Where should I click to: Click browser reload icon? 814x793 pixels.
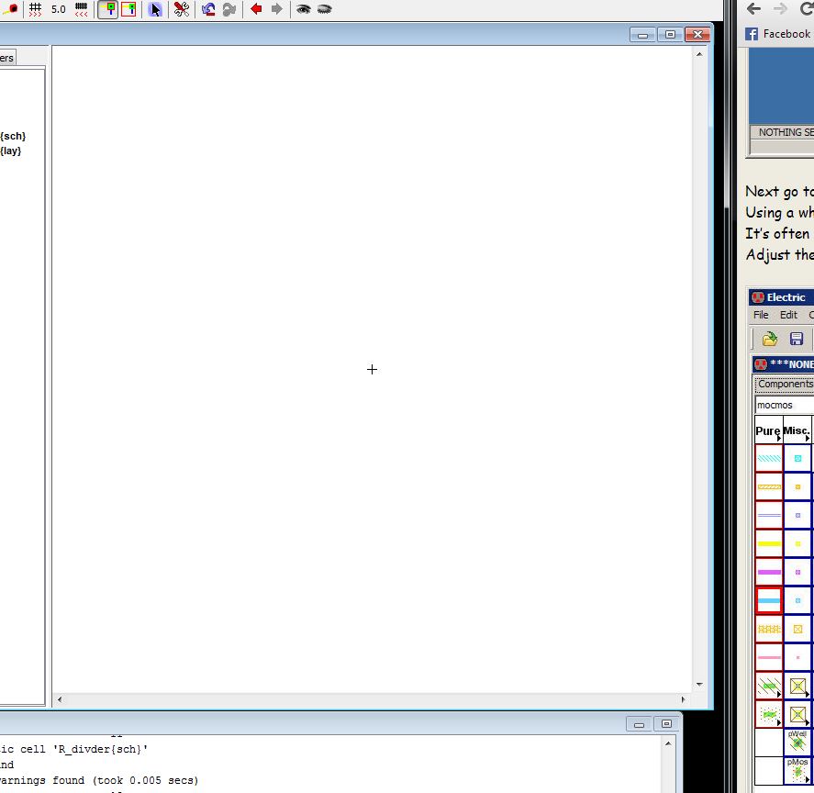807,8
